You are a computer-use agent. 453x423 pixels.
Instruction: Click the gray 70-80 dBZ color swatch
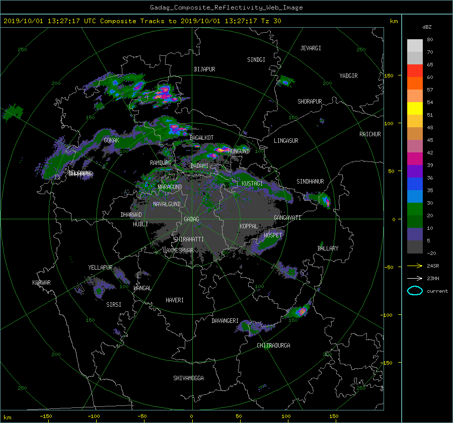[x=415, y=46]
